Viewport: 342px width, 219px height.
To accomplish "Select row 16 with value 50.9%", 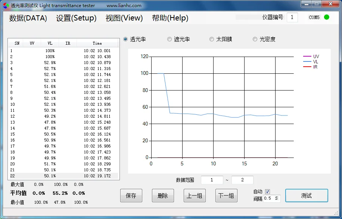I will (x=63, y=140).
